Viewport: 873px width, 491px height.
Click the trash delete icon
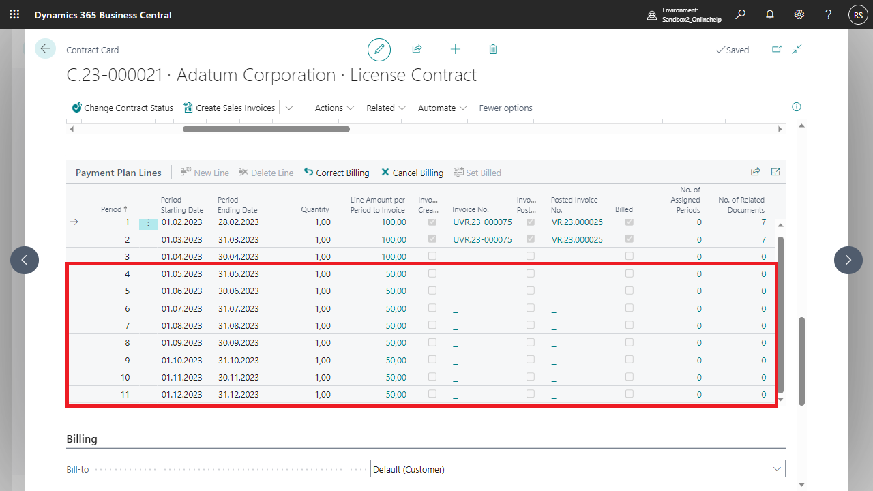[493, 50]
